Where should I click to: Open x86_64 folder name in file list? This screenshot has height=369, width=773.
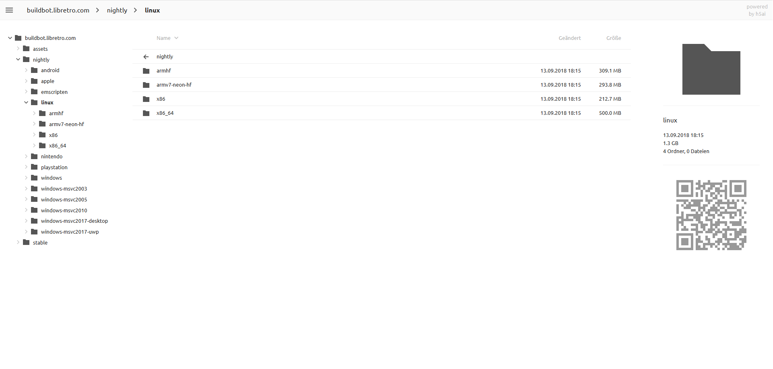click(165, 113)
